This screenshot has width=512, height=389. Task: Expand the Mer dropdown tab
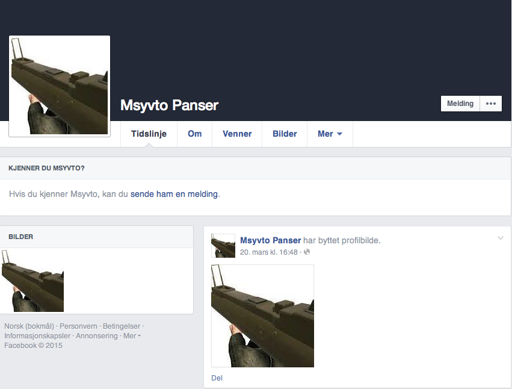(330, 134)
